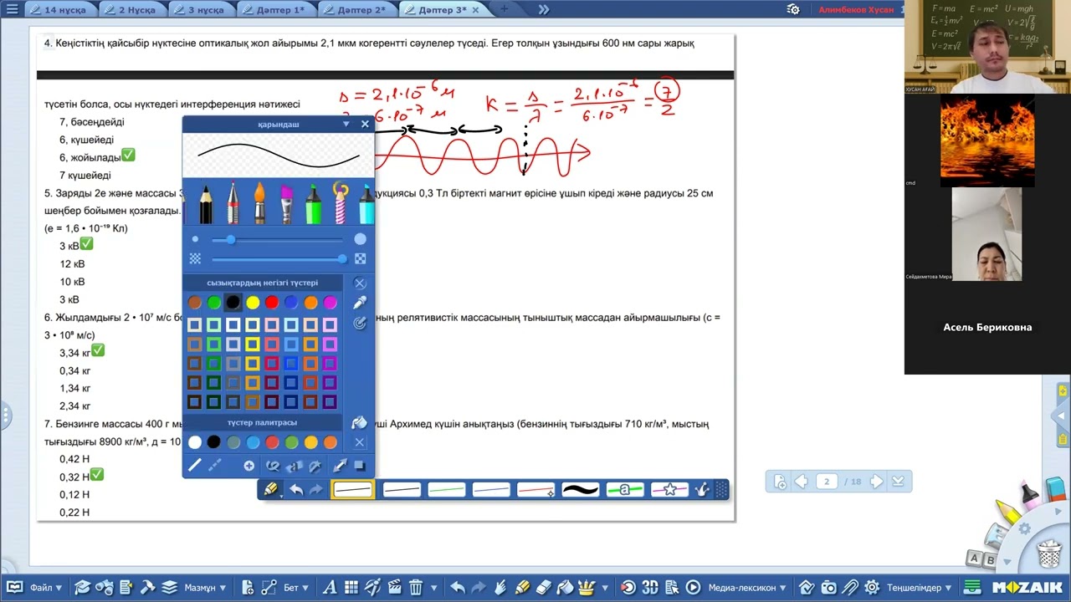
Task: Show more tabs double-arrow button
Action: point(543,9)
